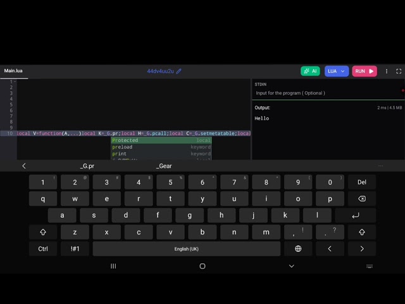Tap the period key
405x304 pixels.
(330, 232)
